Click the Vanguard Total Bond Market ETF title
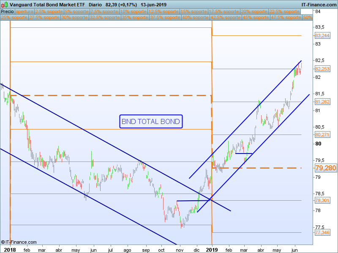Viewport: 338px width, 253px height. tap(47, 5)
